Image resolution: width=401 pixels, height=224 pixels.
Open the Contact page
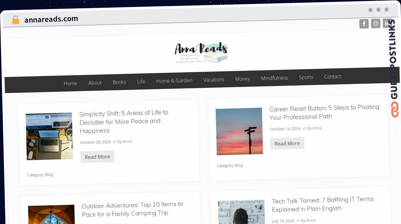(x=332, y=77)
